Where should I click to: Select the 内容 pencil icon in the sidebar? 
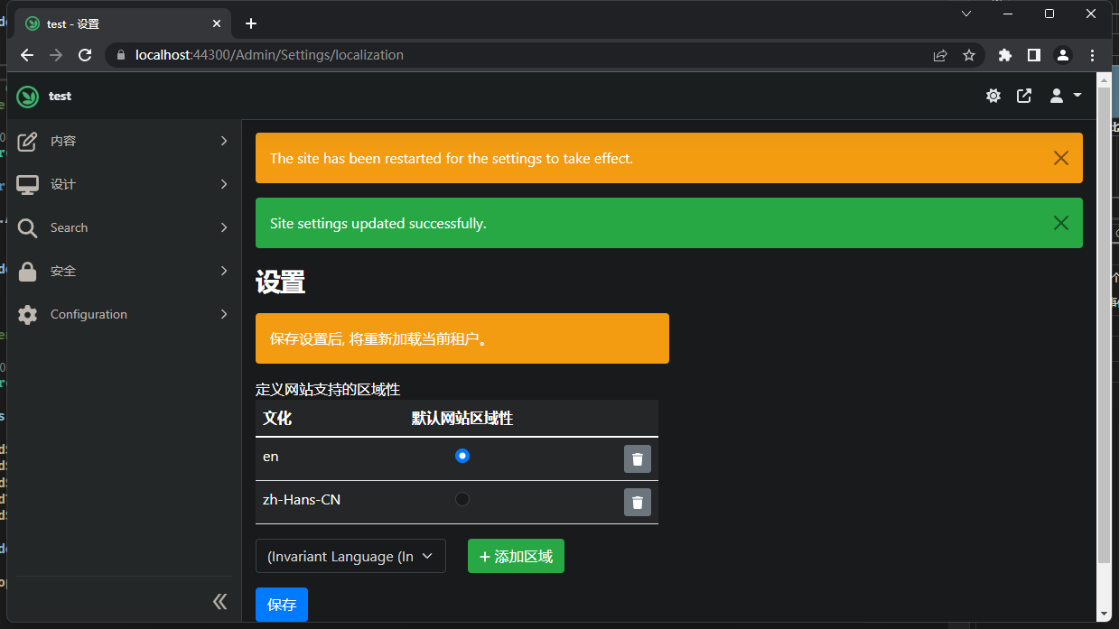coord(27,141)
